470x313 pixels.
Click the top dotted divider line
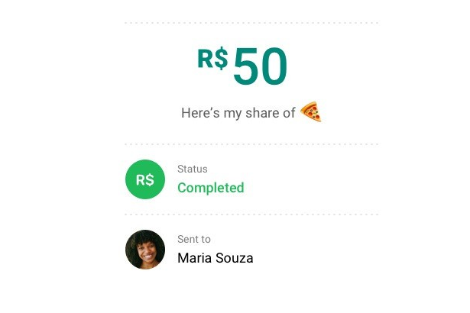click(x=251, y=23)
